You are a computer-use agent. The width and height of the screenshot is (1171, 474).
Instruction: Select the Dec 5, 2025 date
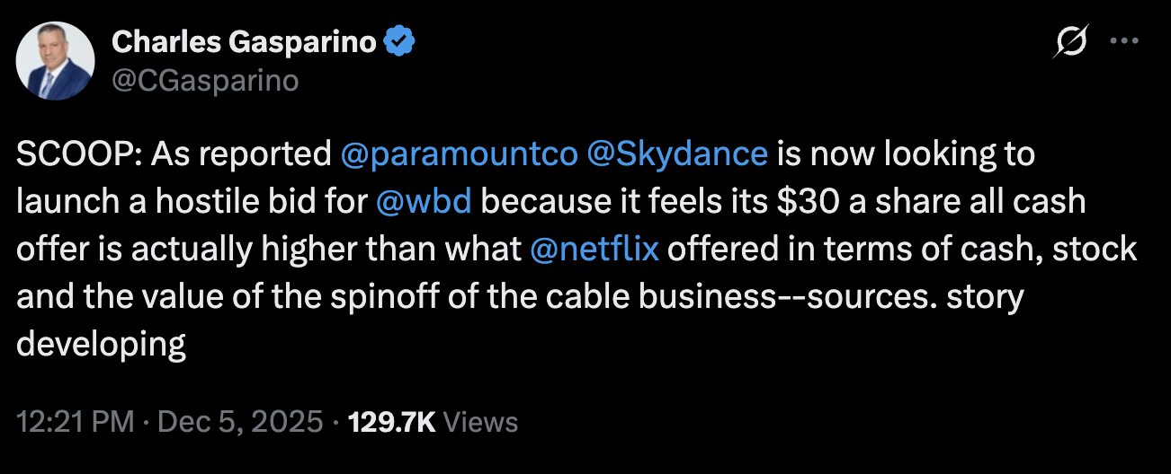(239, 422)
